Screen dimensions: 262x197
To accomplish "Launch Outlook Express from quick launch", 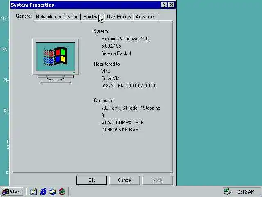I will tap(52, 192).
